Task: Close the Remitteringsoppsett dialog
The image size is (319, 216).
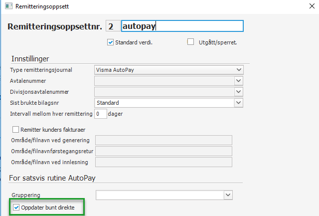Action: click(x=313, y=7)
